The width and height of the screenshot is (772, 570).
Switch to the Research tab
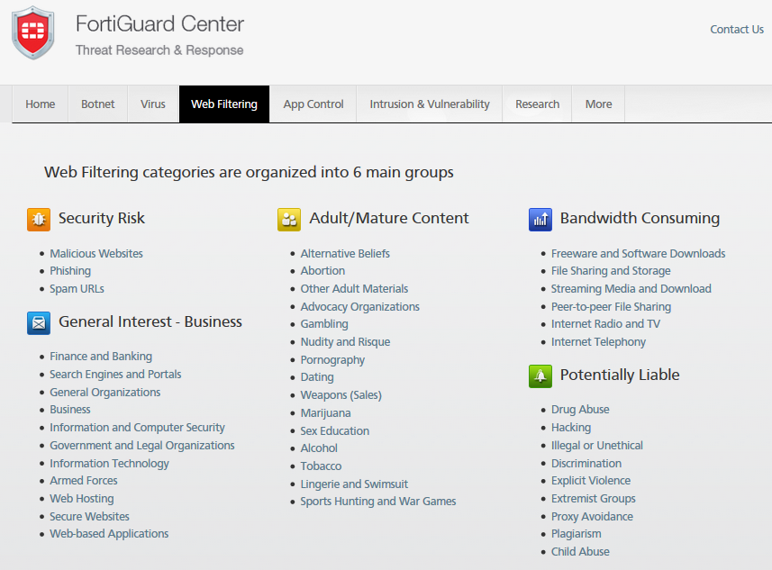click(537, 104)
